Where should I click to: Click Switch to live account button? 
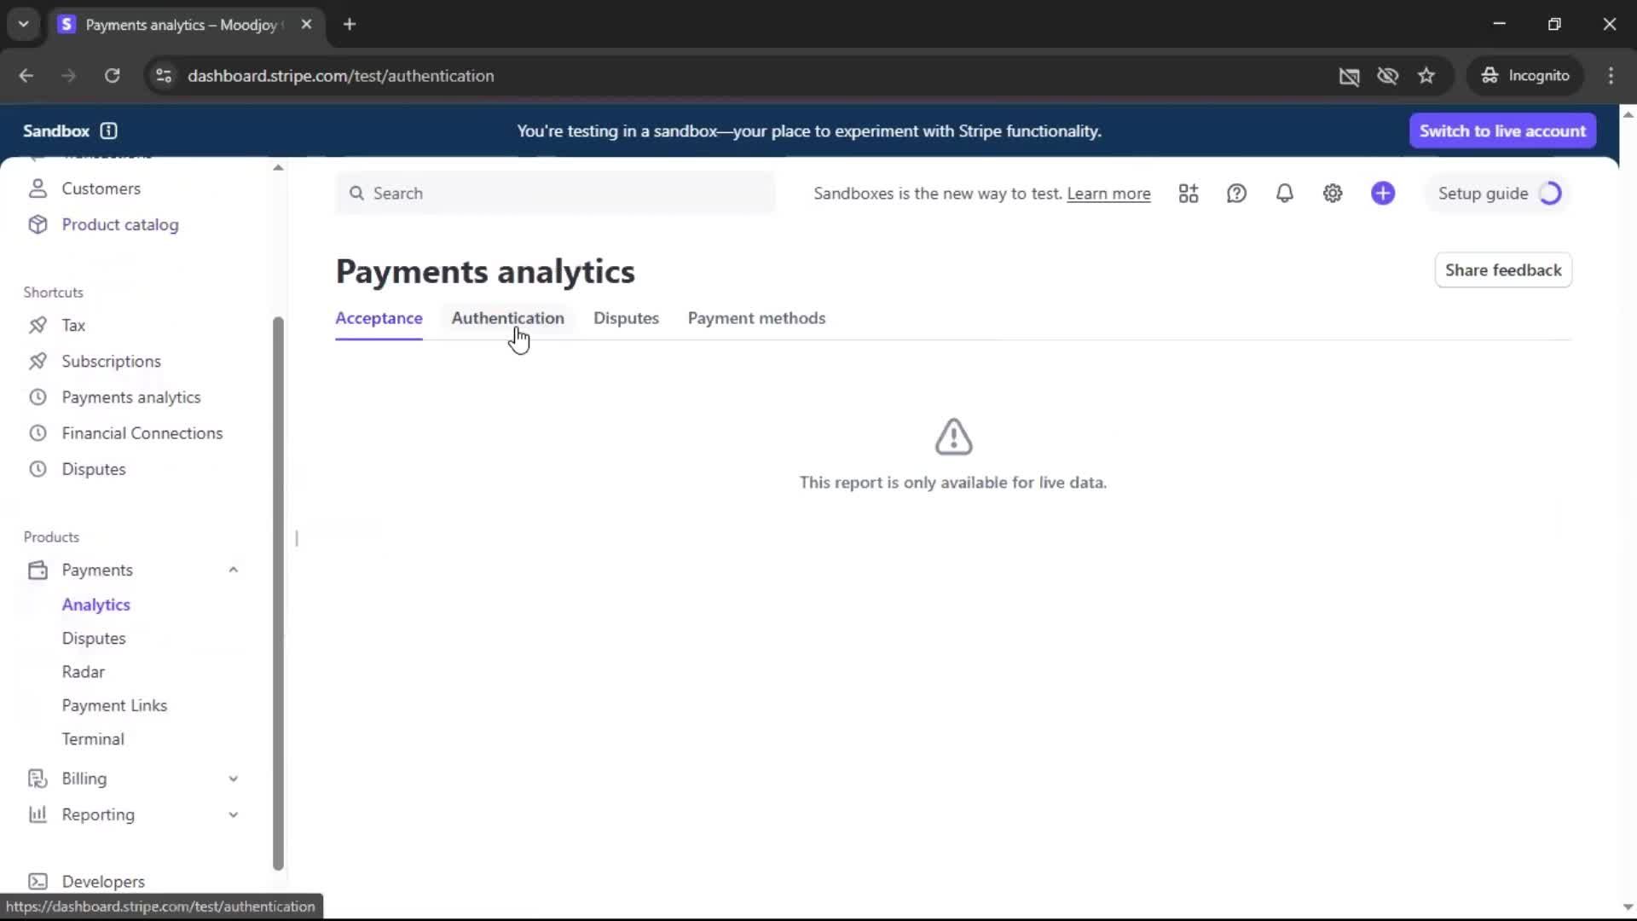1502,130
